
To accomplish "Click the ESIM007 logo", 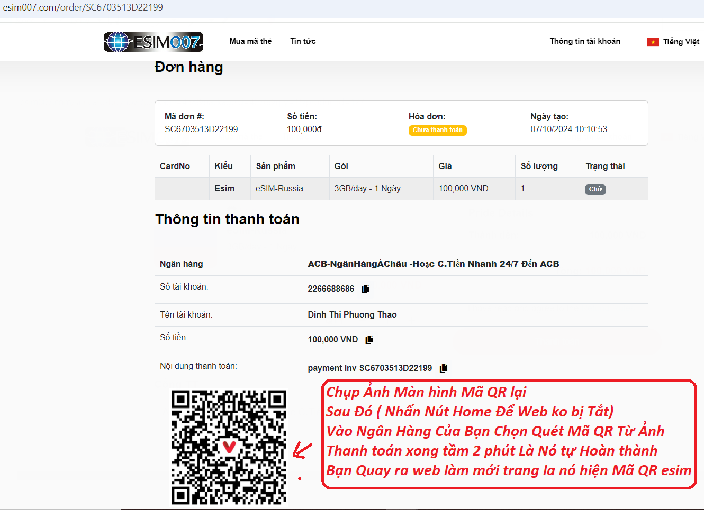I will click(154, 42).
